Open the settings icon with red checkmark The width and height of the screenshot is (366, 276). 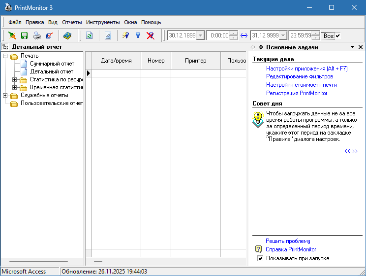point(49,35)
